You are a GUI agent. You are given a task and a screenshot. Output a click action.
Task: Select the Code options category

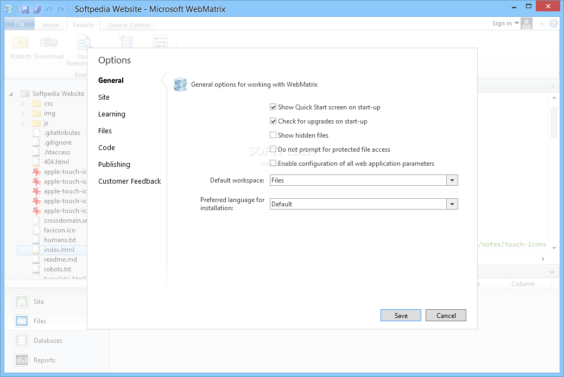106,147
